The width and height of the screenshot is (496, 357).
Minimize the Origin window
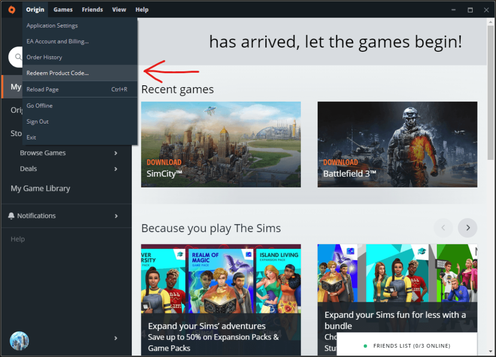tap(453, 10)
